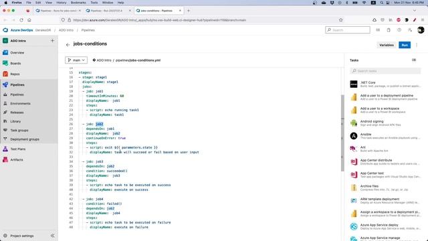
Task: Open the marketplace shopping bag icon
Action: (389, 30)
